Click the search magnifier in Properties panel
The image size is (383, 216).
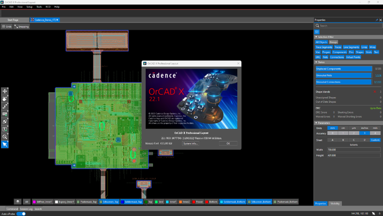click(317, 26)
